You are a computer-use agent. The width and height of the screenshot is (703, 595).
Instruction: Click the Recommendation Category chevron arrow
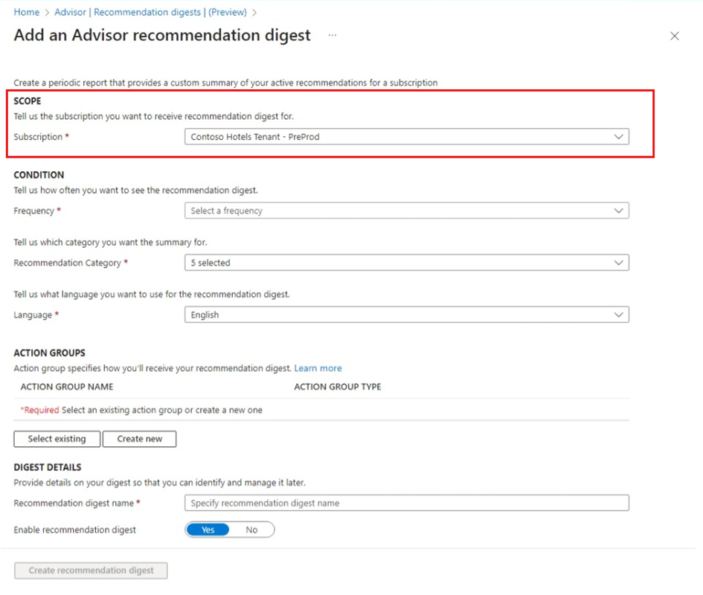coord(618,263)
